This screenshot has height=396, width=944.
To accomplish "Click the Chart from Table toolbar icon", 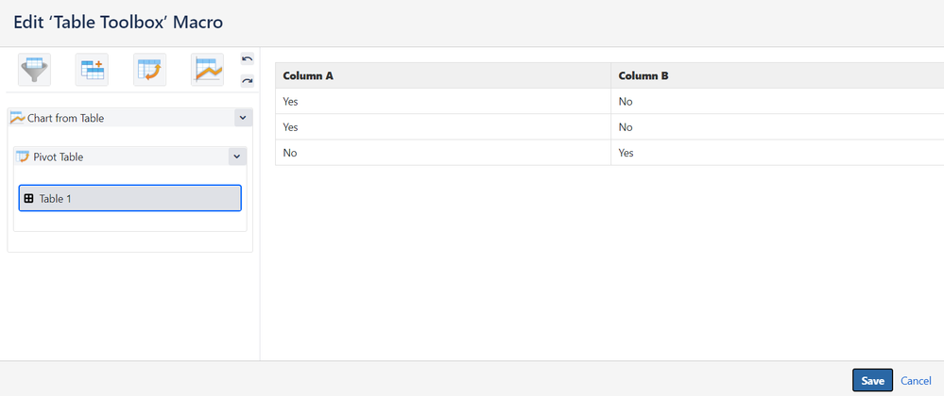I will pyautogui.click(x=208, y=70).
